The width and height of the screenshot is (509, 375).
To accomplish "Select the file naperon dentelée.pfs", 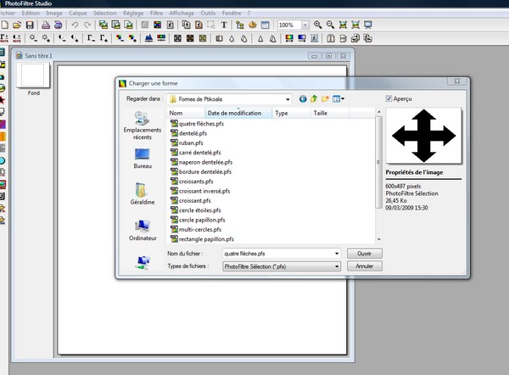I will [x=202, y=162].
